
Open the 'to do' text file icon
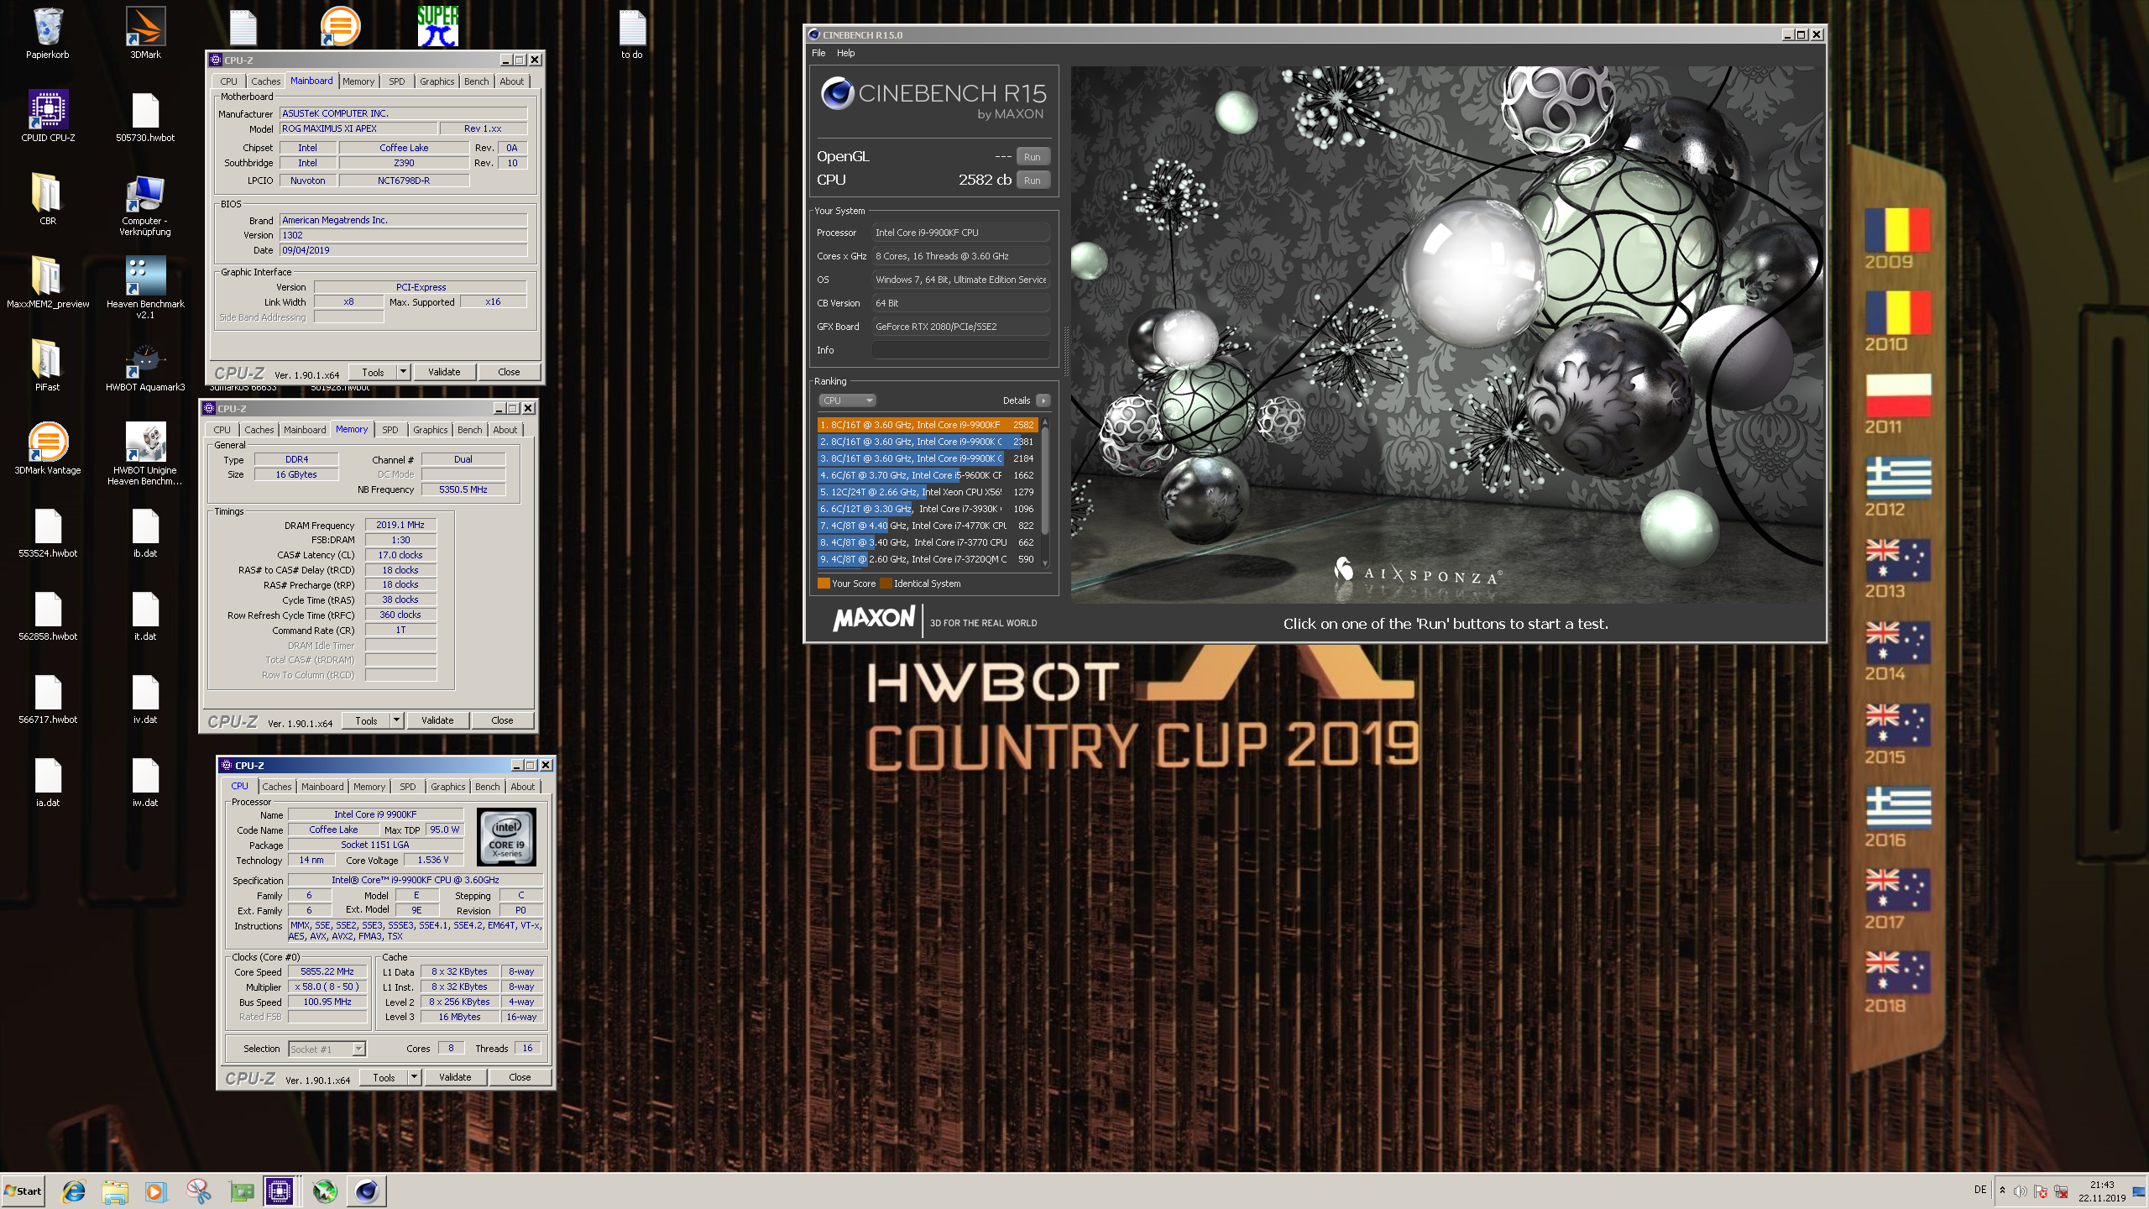632,34
